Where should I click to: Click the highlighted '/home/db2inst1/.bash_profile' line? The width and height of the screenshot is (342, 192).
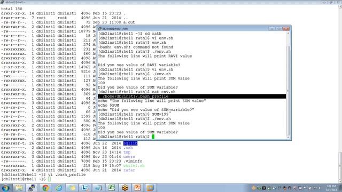192,96
